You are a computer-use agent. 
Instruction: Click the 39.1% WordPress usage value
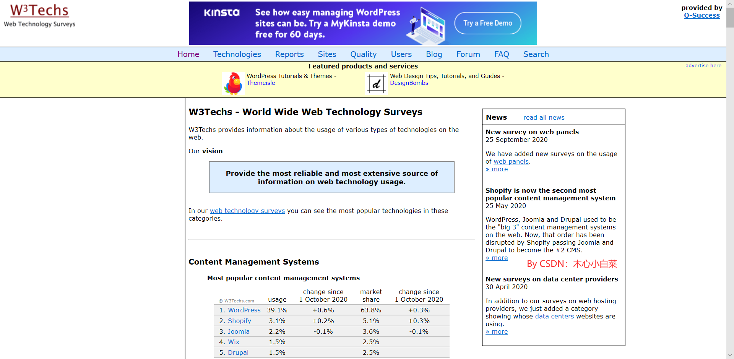277,310
